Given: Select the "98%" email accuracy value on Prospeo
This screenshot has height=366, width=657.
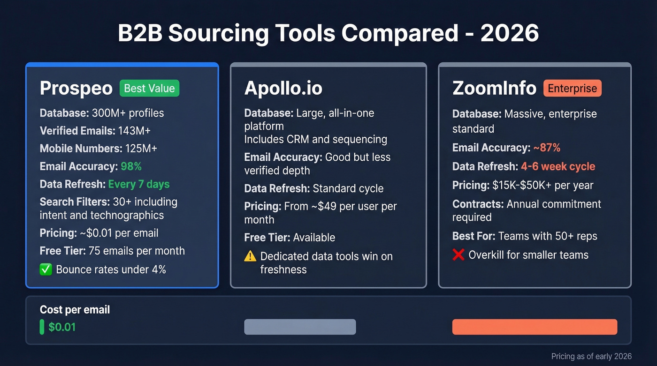Looking at the screenshot, I should coord(132,166).
